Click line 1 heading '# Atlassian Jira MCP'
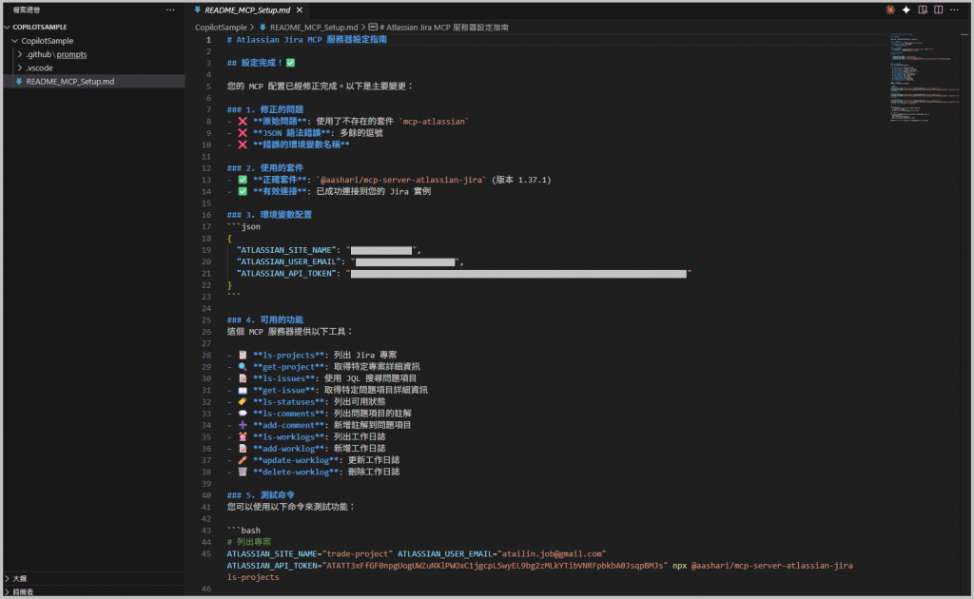The image size is (974, 599). coord(307,40)
